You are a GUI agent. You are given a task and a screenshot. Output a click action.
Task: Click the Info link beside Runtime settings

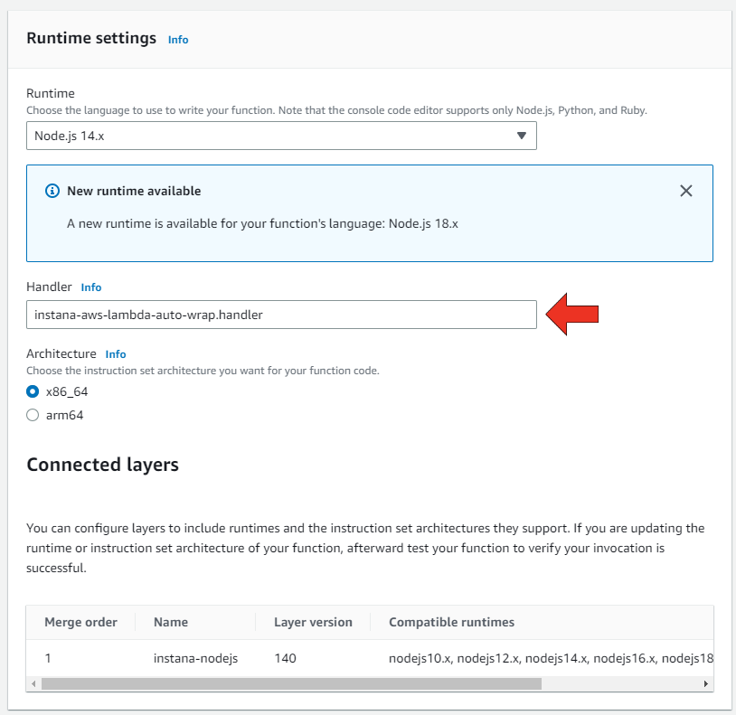pyautogui.click(x=178, y=40)
